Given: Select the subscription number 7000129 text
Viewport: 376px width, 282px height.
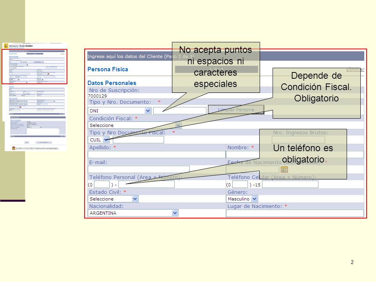Looking at the screenshot, I should (98, 96).
